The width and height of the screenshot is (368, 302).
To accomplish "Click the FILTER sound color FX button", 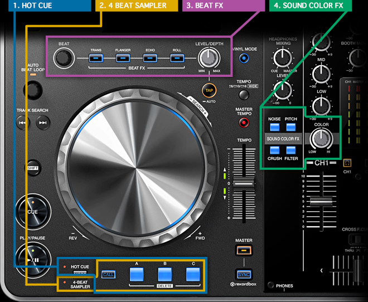I will pos(291,150).
